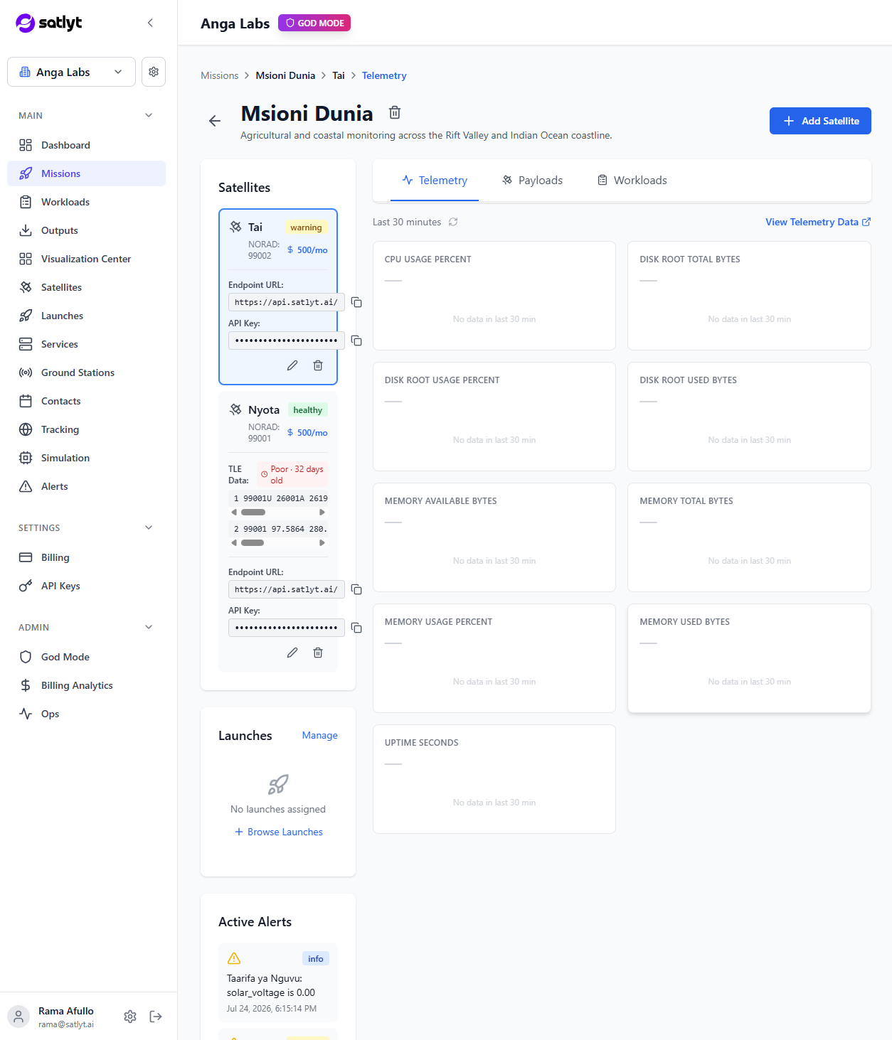Open organization settings gear beside Anga Labs

click(154, 72)
